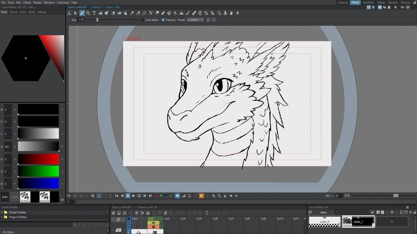417x234 pixels.
Task: Select the Animate tool
Action: (x=69, y=13)
